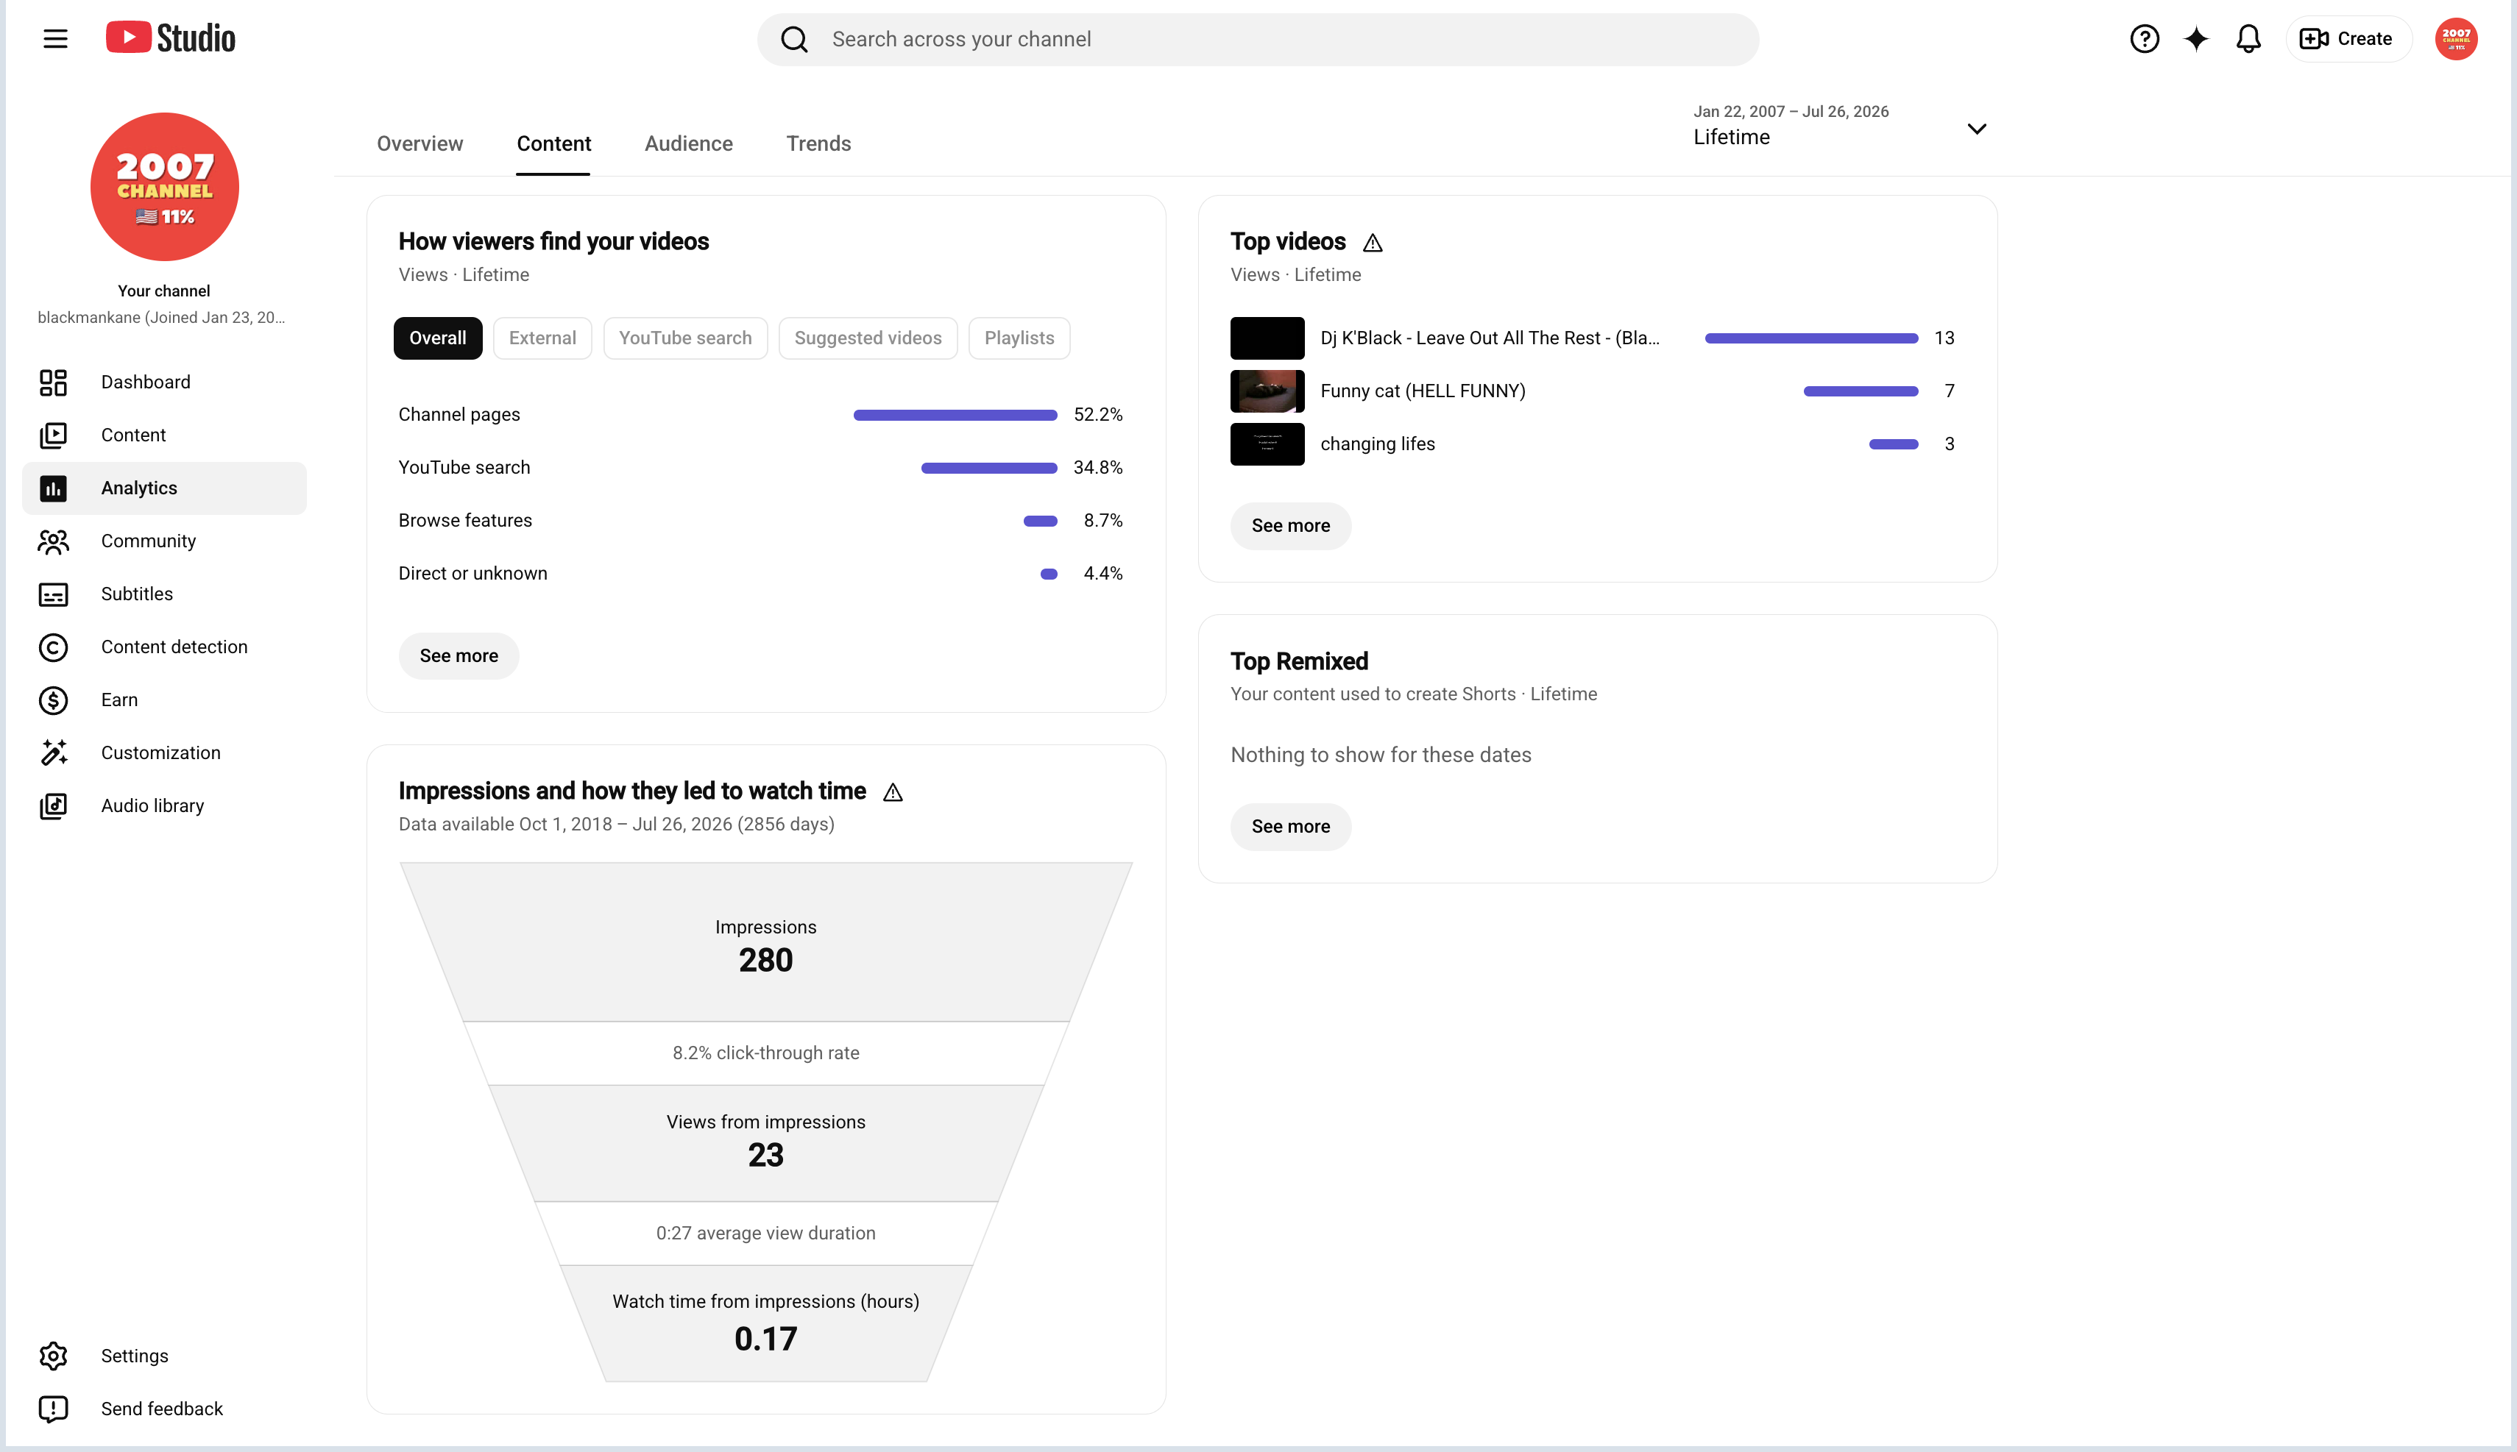Open the hamburger navigation menu
Image resolution: width=2517 pixels, height=1452 pixels.
(x=55, y=39)
